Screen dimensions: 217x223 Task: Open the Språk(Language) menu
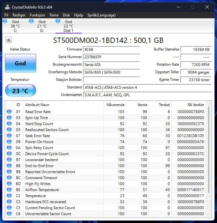click(101, 15)
